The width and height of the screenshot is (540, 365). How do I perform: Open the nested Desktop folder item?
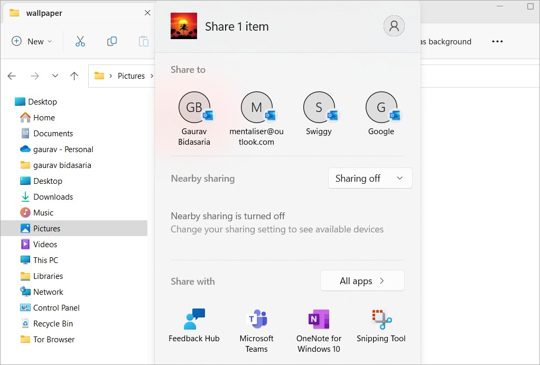coord(41,181)
